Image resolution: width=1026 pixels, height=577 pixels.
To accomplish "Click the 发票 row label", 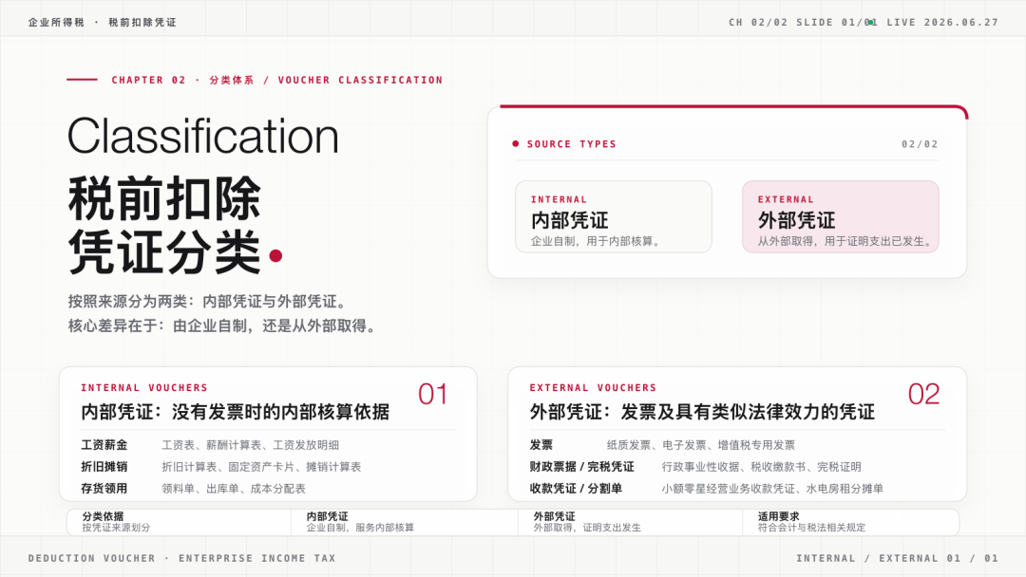I will click(x=541, y=445).
